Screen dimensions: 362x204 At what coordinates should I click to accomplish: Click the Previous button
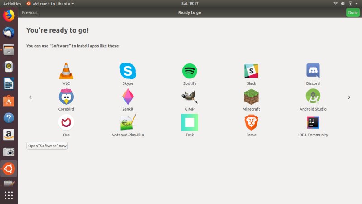[29, 13]
